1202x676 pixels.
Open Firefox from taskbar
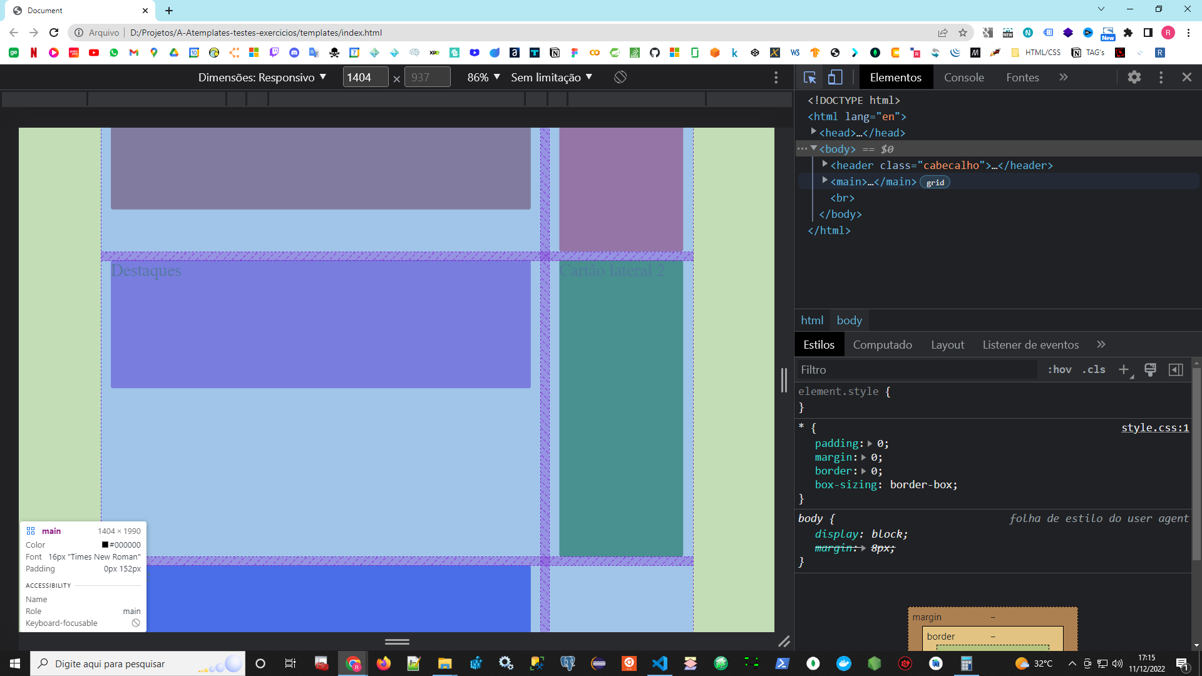click(383, 663)
